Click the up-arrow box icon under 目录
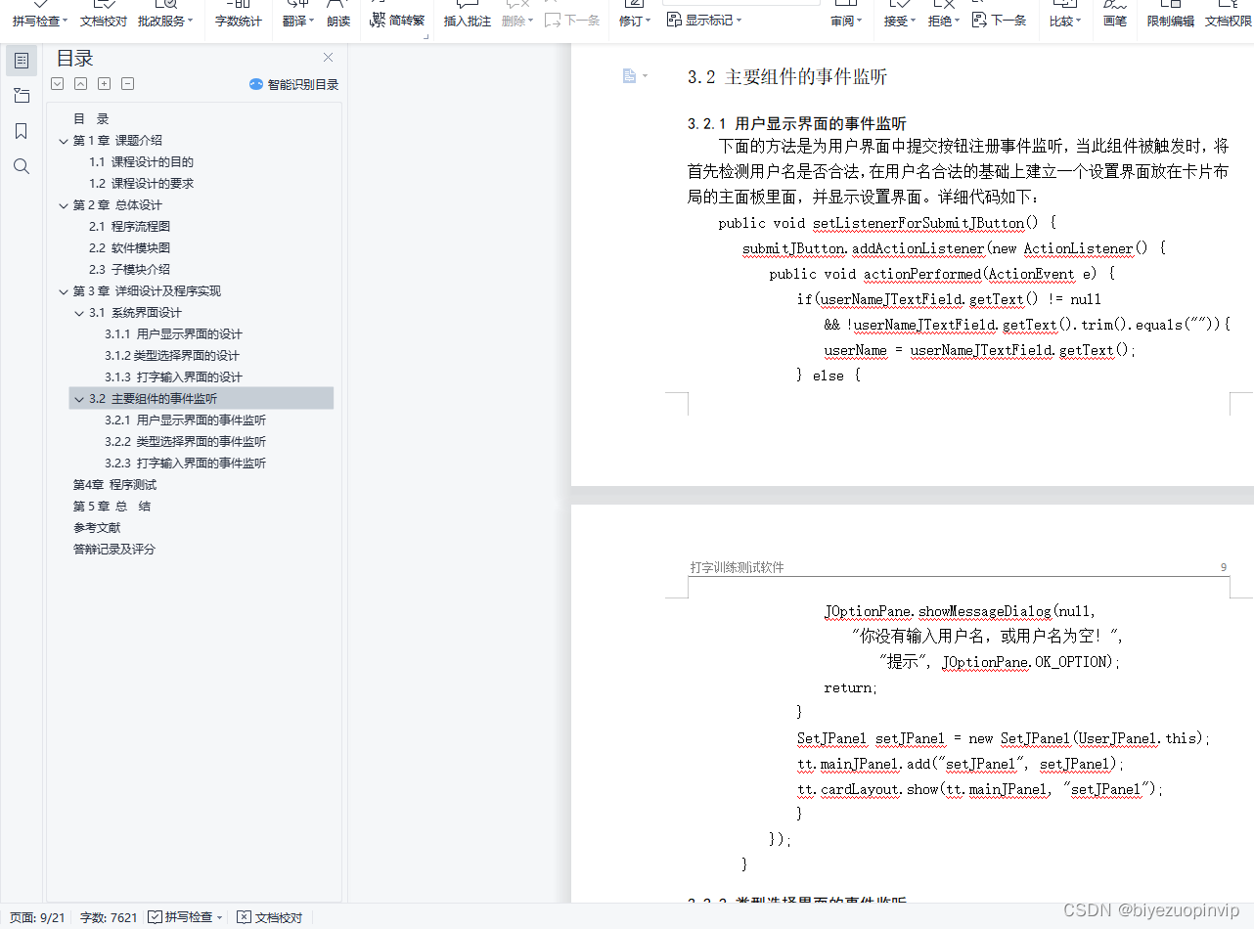 pos(81,84)
